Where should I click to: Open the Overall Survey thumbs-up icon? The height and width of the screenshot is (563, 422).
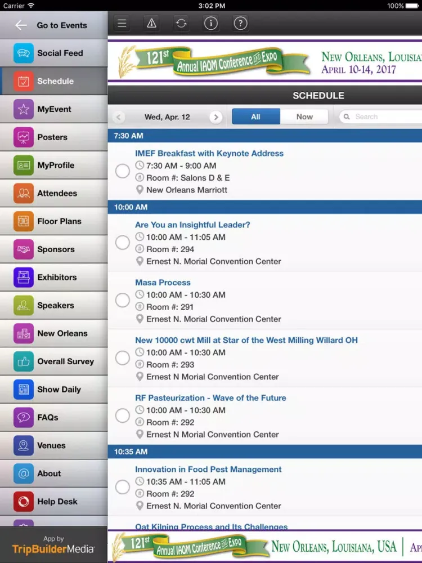(x=24, y=361)
